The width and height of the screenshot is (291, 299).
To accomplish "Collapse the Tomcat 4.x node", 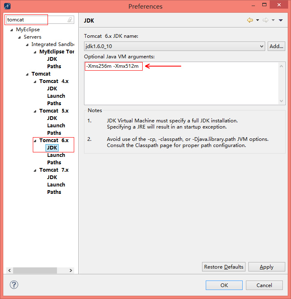I will [35, 82].
